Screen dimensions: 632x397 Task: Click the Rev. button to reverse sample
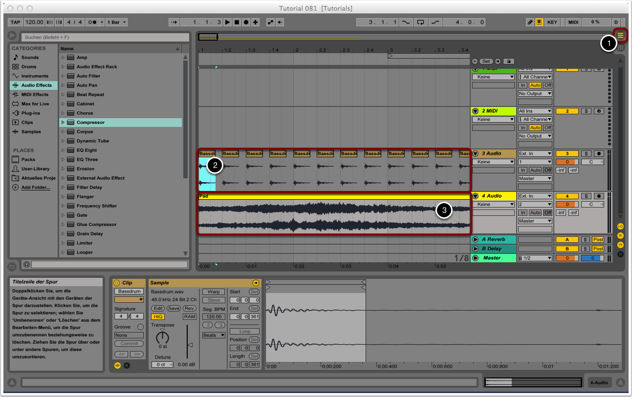[190, 309]
